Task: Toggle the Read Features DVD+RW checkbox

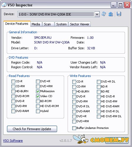Action: click(x=38, y=86)
